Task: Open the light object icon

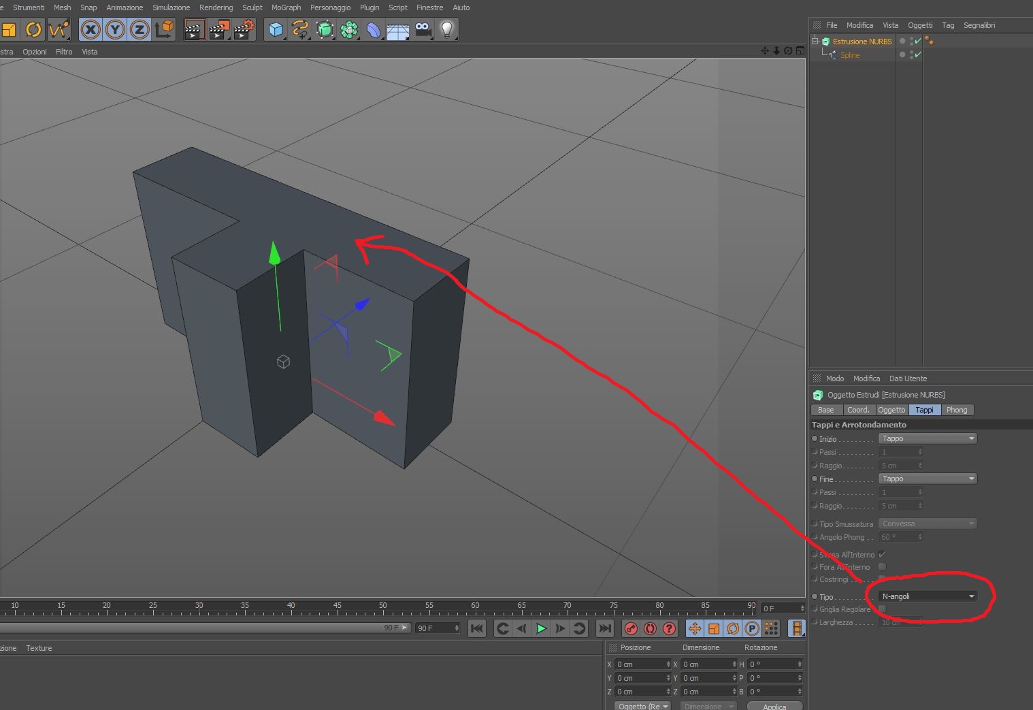Action: tap(447, 30)
